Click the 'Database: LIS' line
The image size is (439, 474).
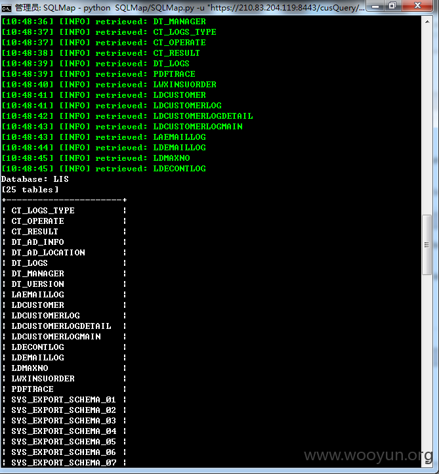35,179
